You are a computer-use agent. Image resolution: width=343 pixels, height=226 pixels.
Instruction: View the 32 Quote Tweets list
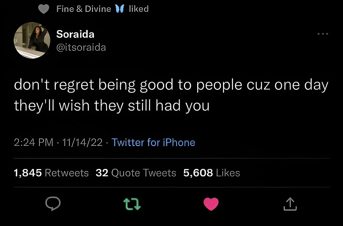[136, 173]
